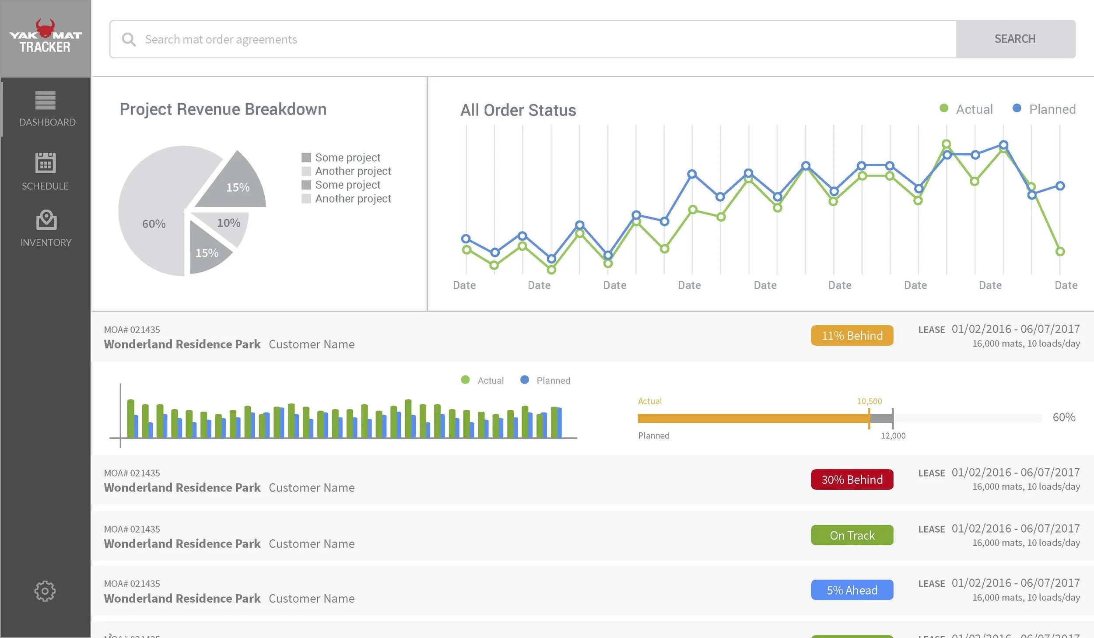
Task: Collapse the 30% Behind order details
Action: (306, 480)
